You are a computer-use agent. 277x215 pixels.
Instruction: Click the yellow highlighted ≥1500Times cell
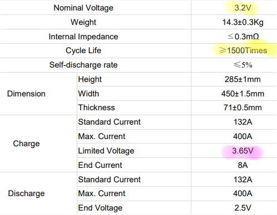tap(243, 50)
